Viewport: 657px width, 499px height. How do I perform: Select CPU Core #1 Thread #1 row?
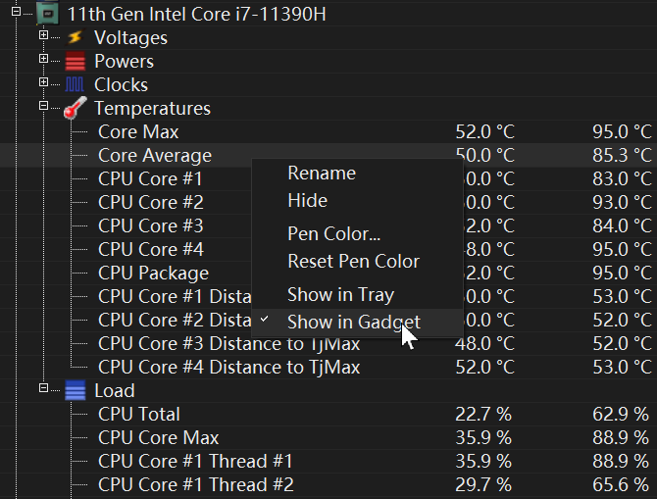click(x=328, y=461)
